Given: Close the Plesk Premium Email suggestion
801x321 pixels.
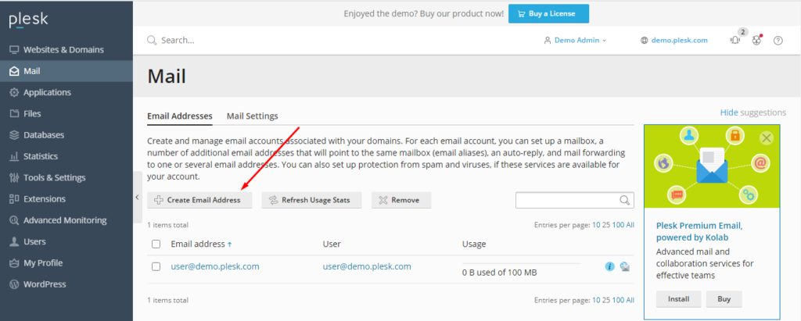Looking at the screenshot, I should coord(767,137).
